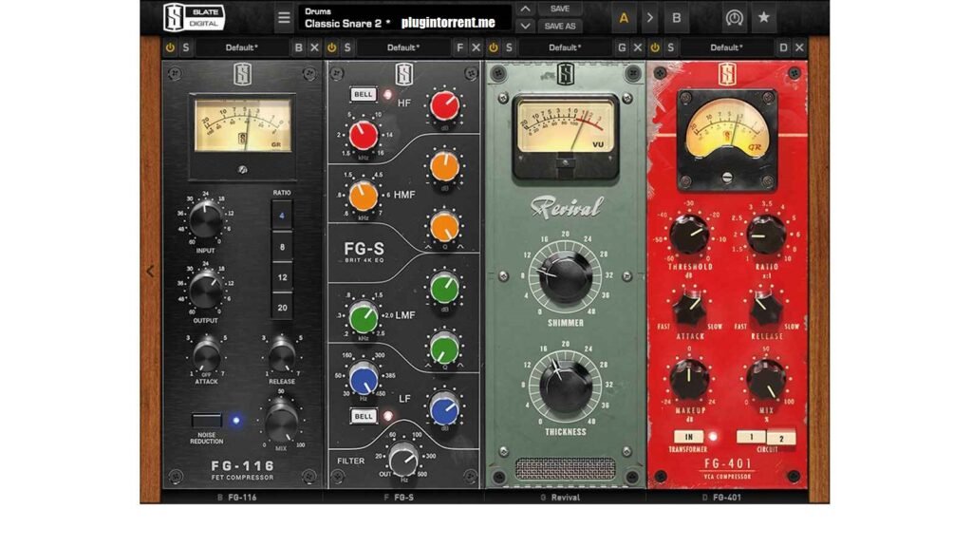Toggle the LF BELL button on FG-S
Image resolution: width=972 pixels, height=547 pixels.
point(364,416)
